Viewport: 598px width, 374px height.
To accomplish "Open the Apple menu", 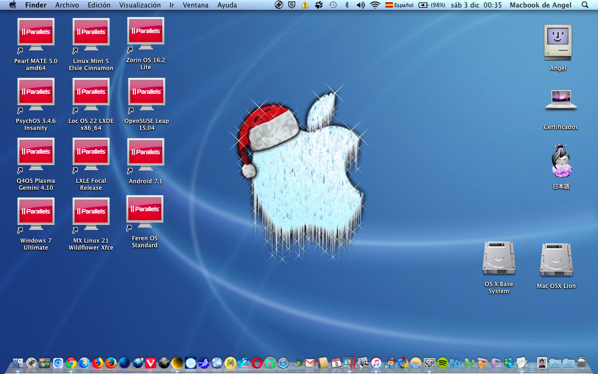I will [x=13, y=5].
